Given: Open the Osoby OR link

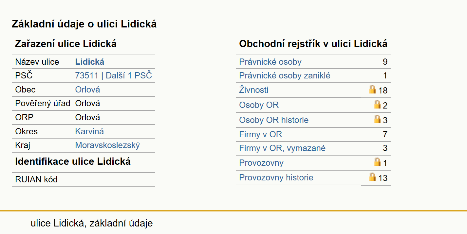Looking at the screenshot, I should [259, 105].
